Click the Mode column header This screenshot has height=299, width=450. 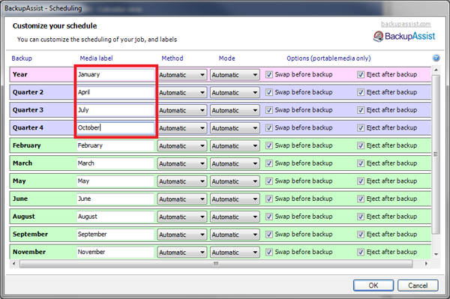pyautogui.click(x=226, y=58)
